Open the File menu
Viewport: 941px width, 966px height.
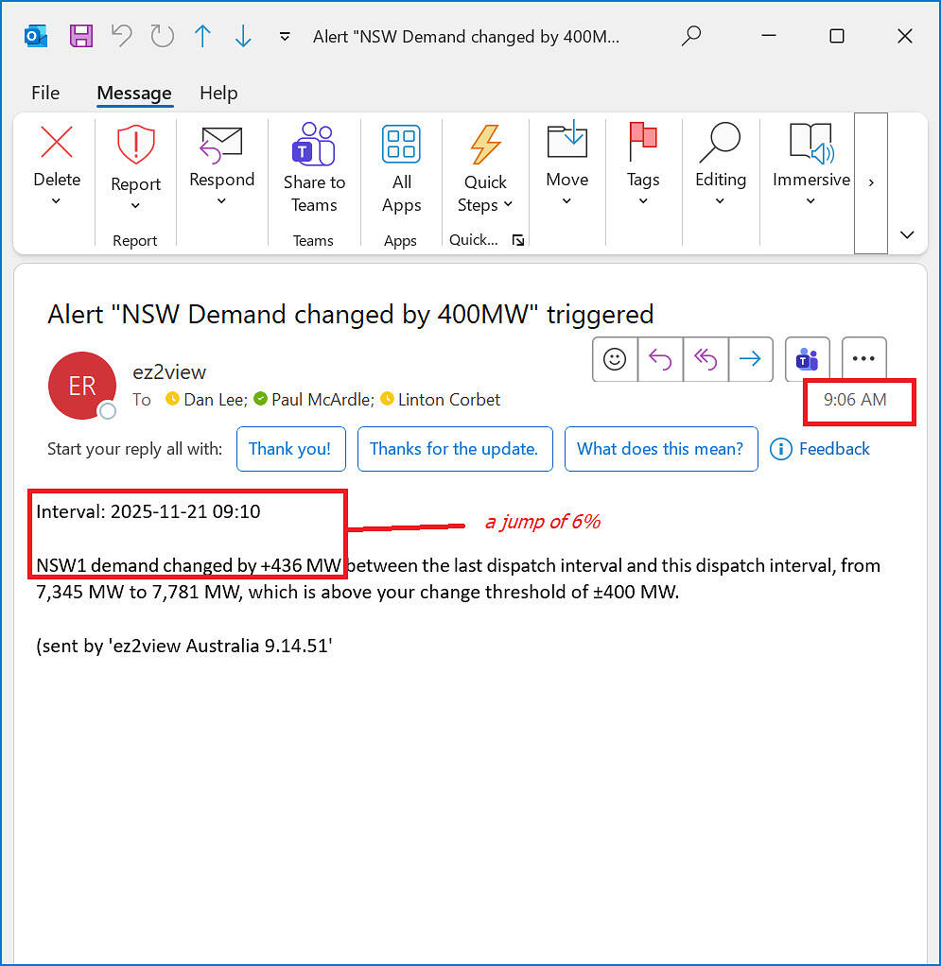click(x=45, y=93)
